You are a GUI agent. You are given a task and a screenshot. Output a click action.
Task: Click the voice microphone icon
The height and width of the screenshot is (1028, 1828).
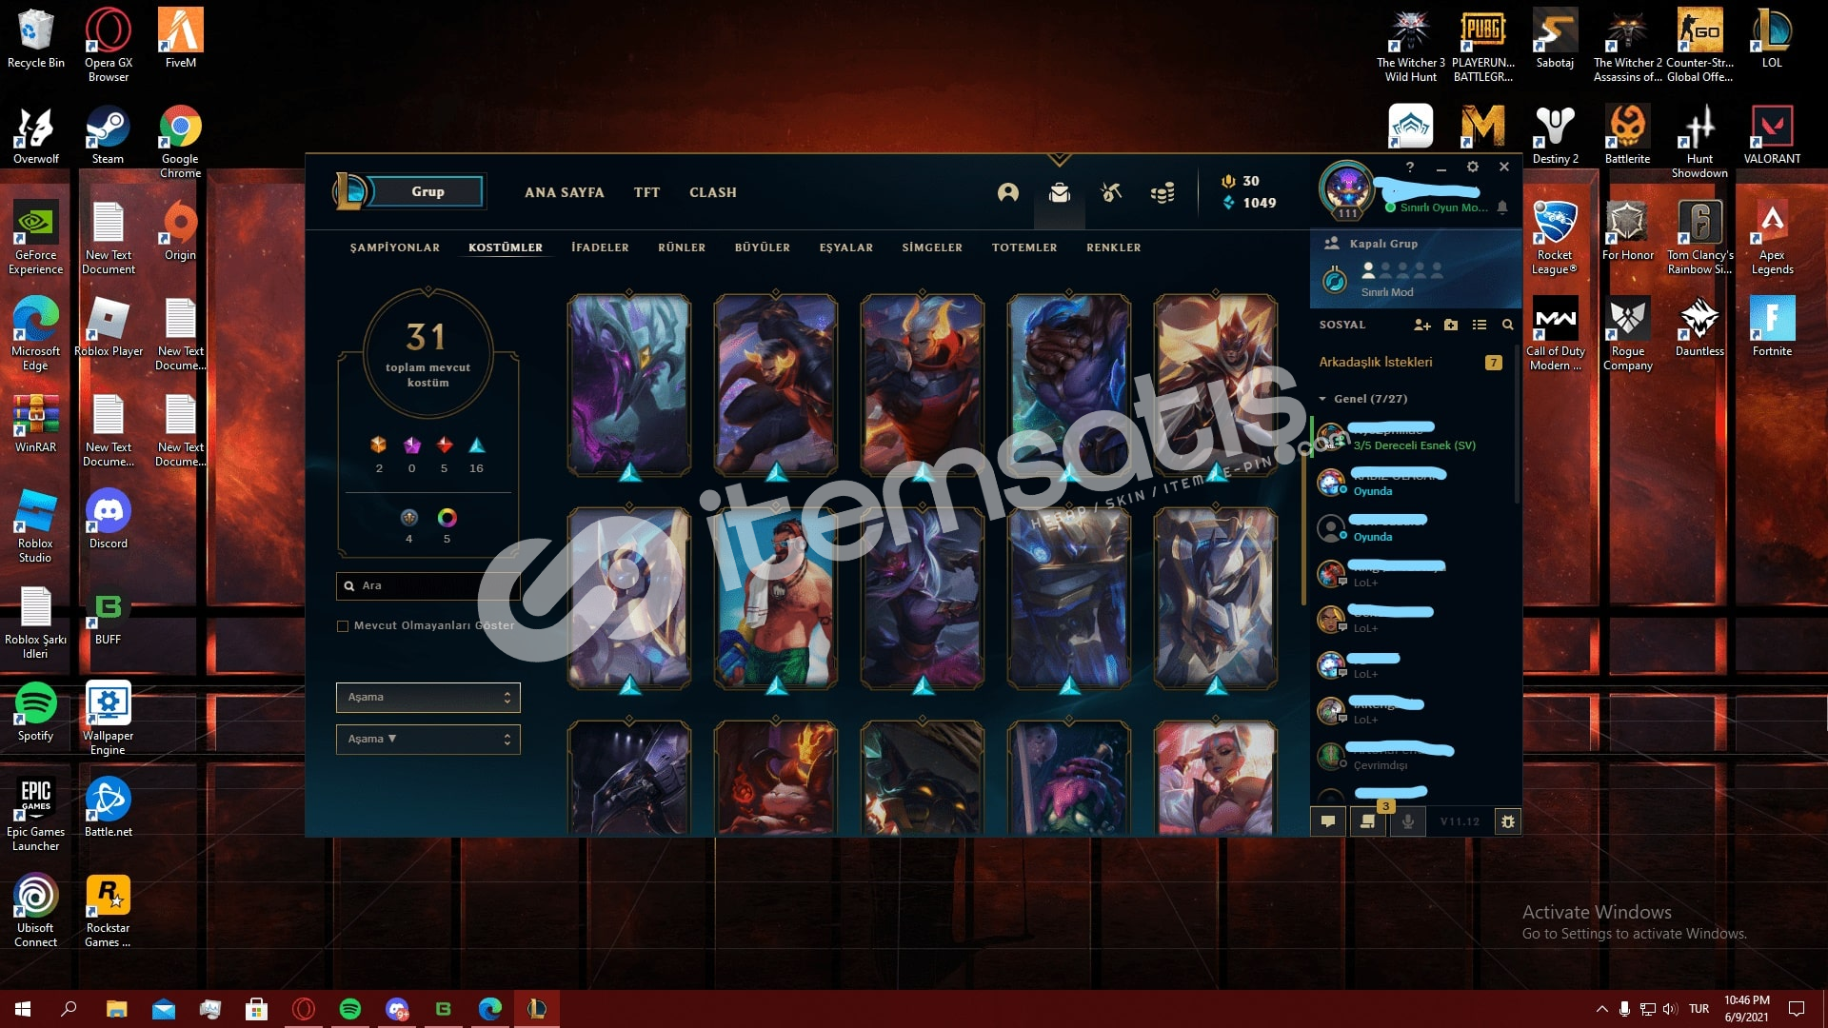tap(1407, 821)
